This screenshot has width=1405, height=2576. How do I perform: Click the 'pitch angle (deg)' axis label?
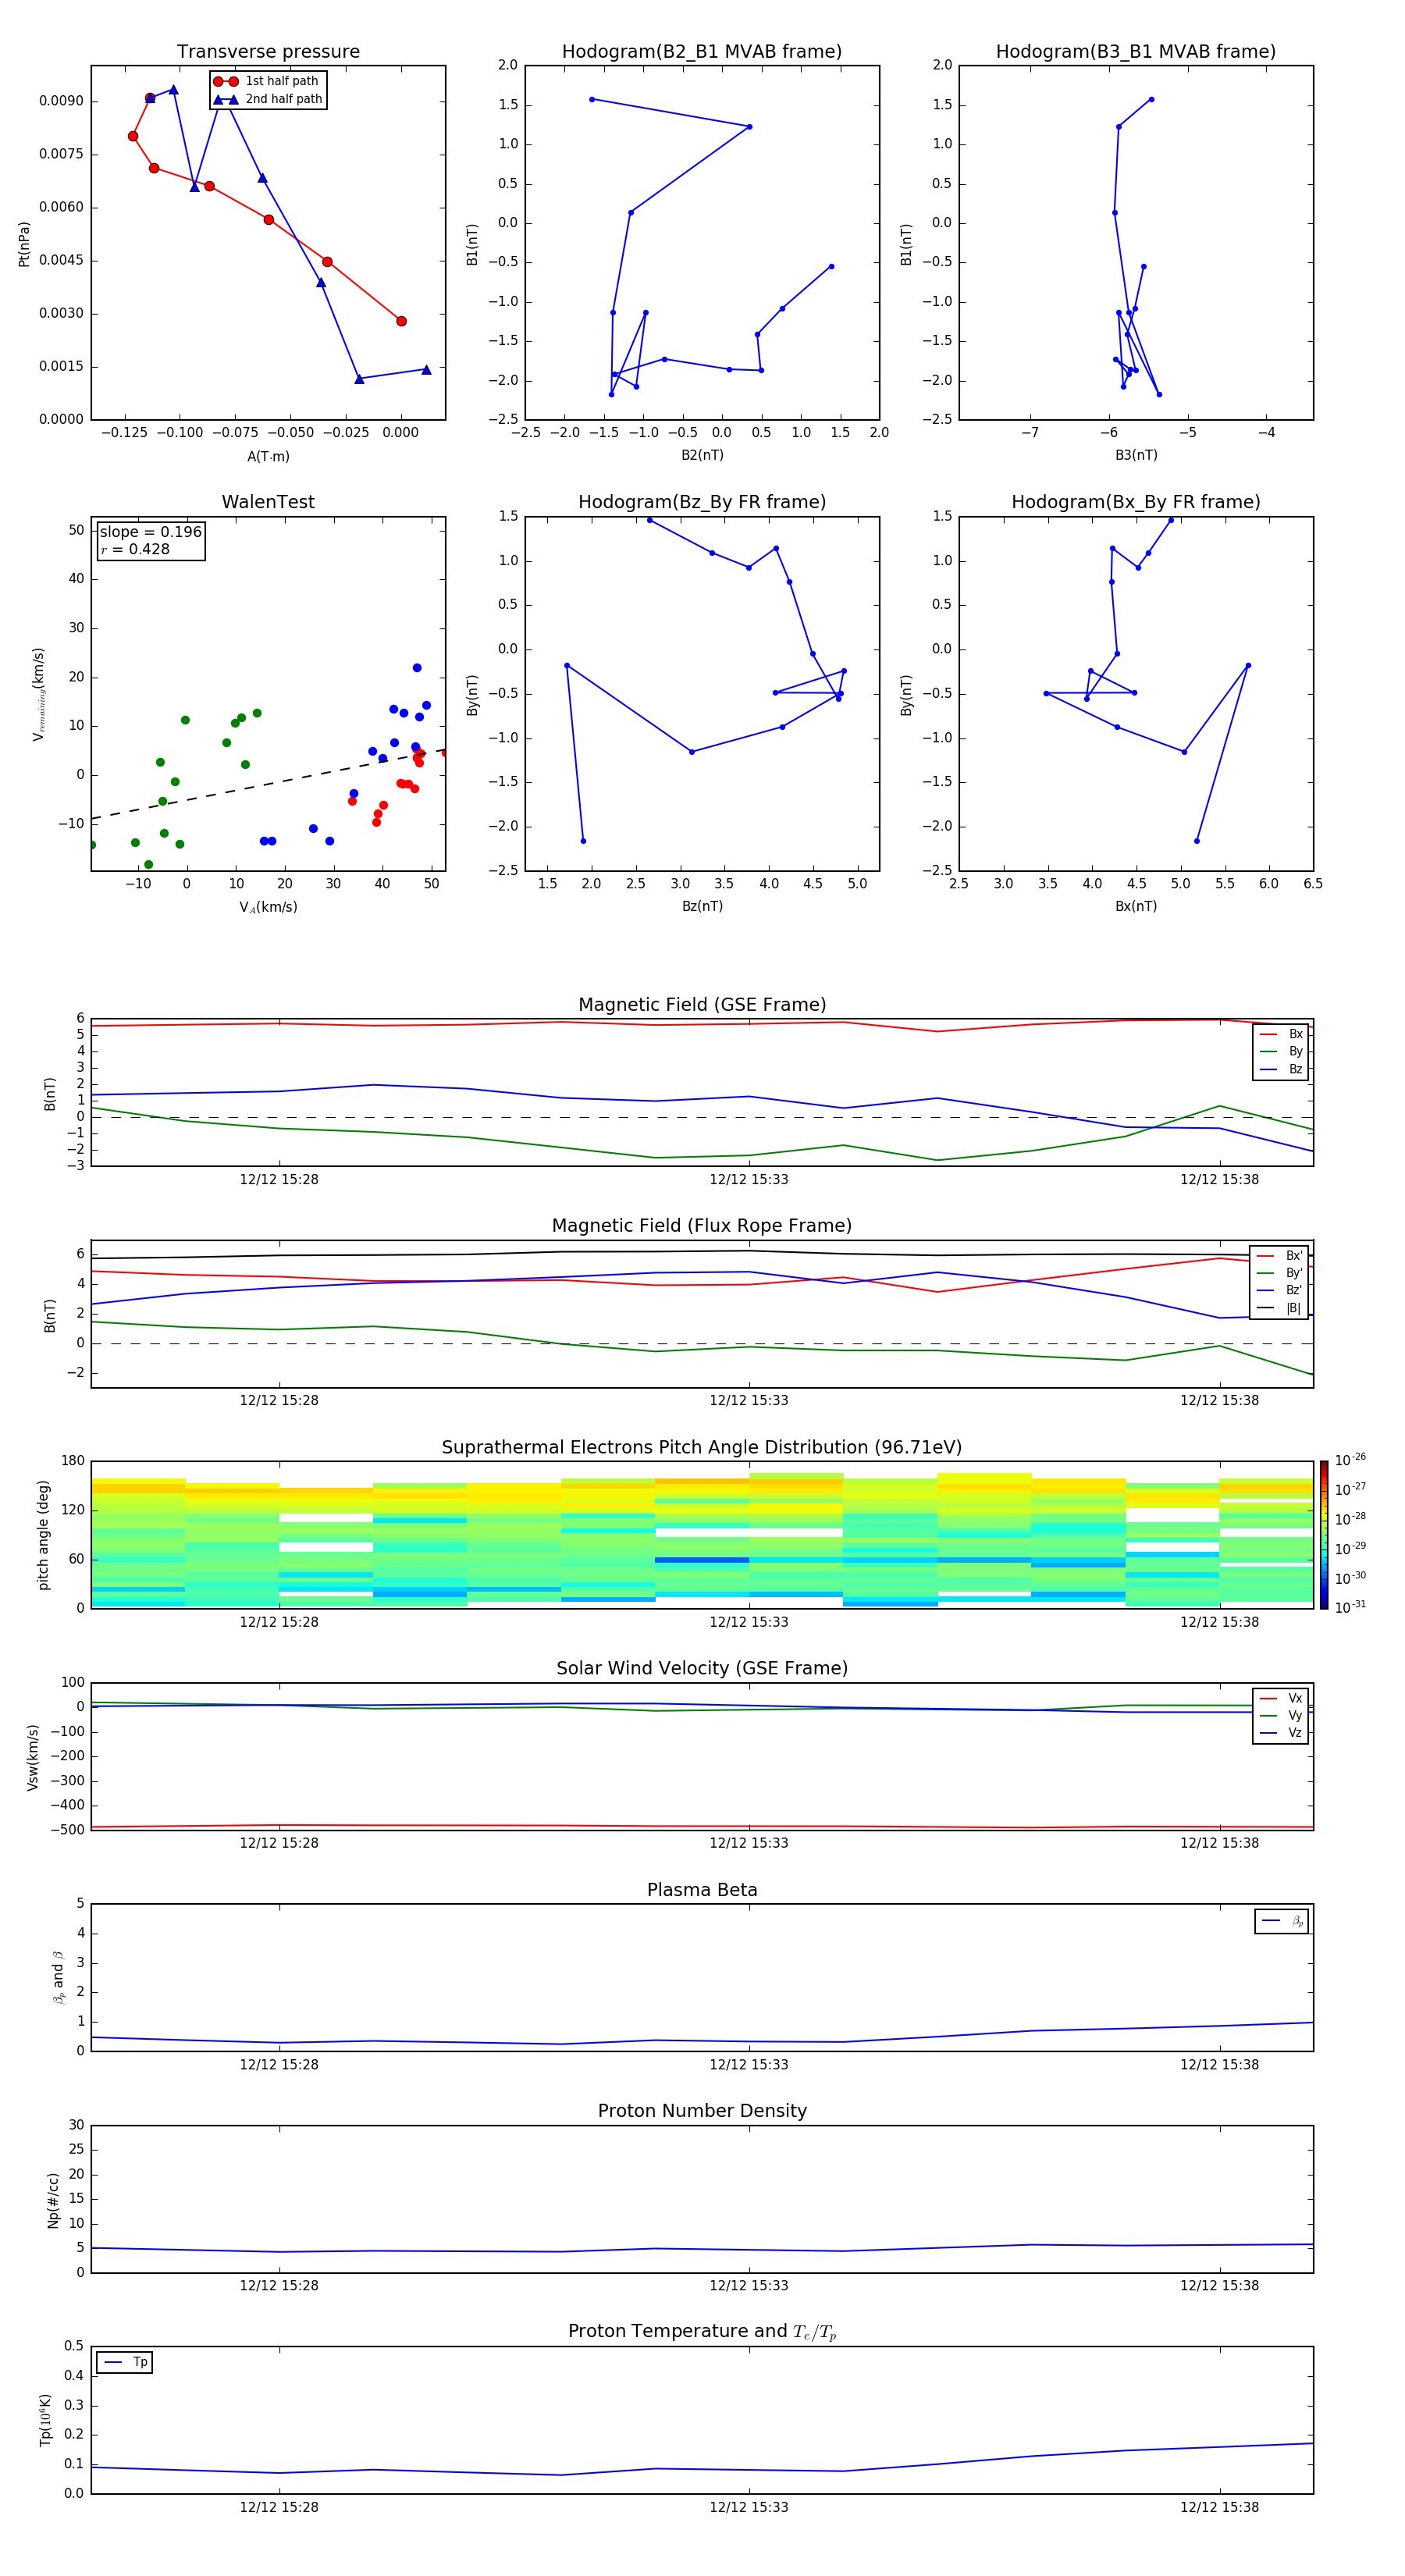[43, 1535]
